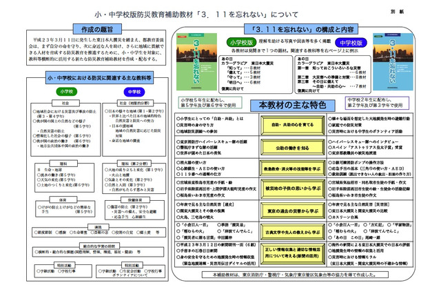Click ○大島、三宅島の噴火 item
This screenshot has height=294, width=441.
pos(195,217)
